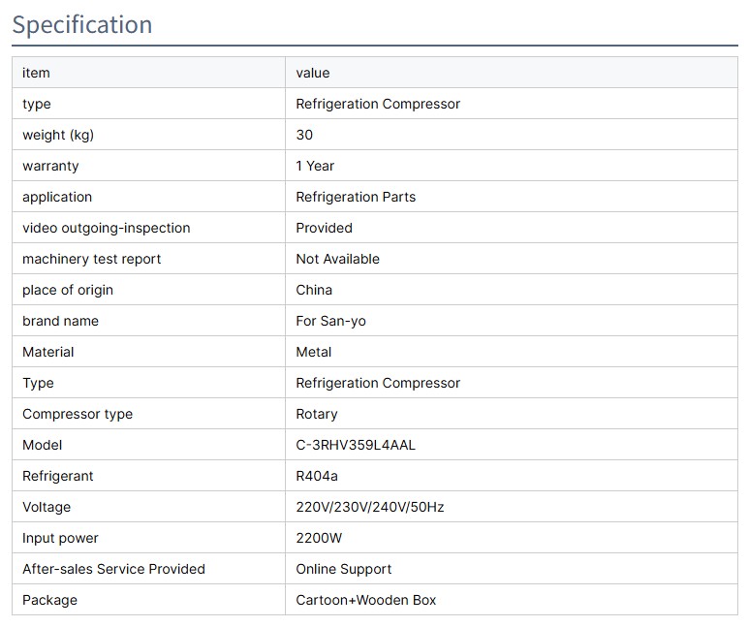
Task: Click the 'Refrigeration Parts' application value
Action: [x=356, y=197]
